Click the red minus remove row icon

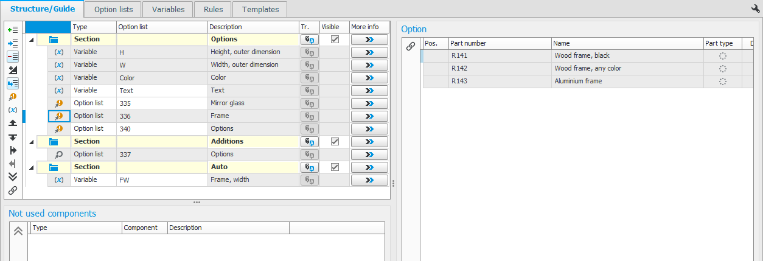[12, 57]
